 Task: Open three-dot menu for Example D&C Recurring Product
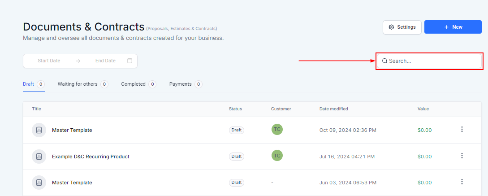point(462,156)
